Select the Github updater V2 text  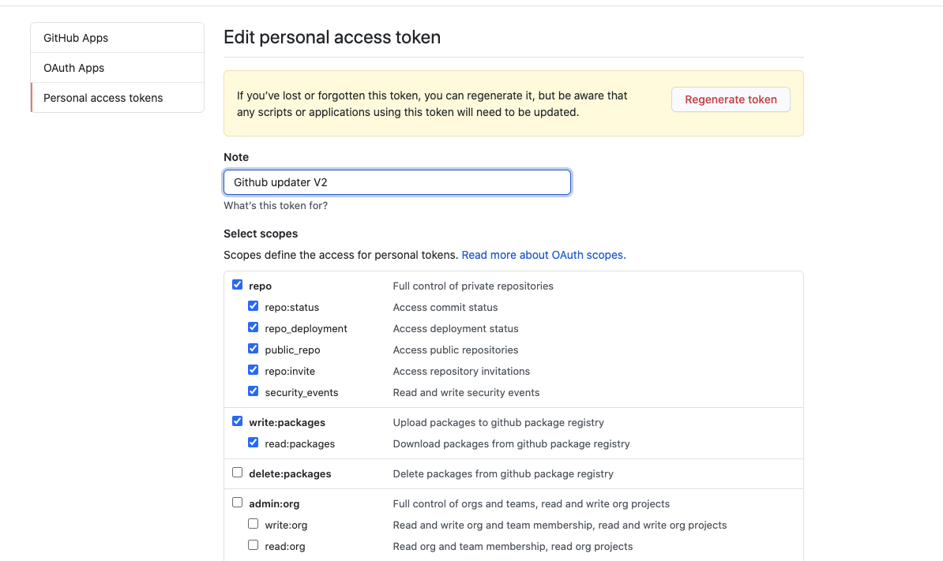coord(280,181)
